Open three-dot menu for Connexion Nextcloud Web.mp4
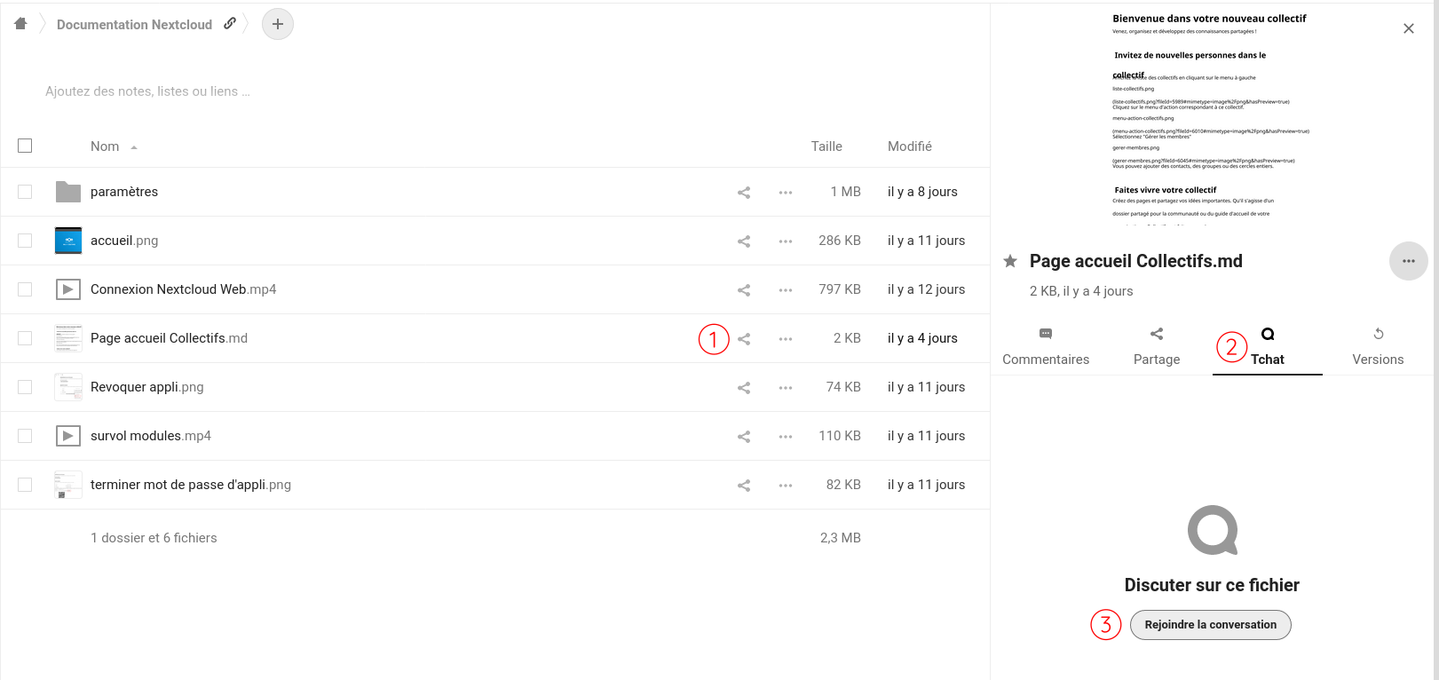1439x680 pixels. point(786,290)
